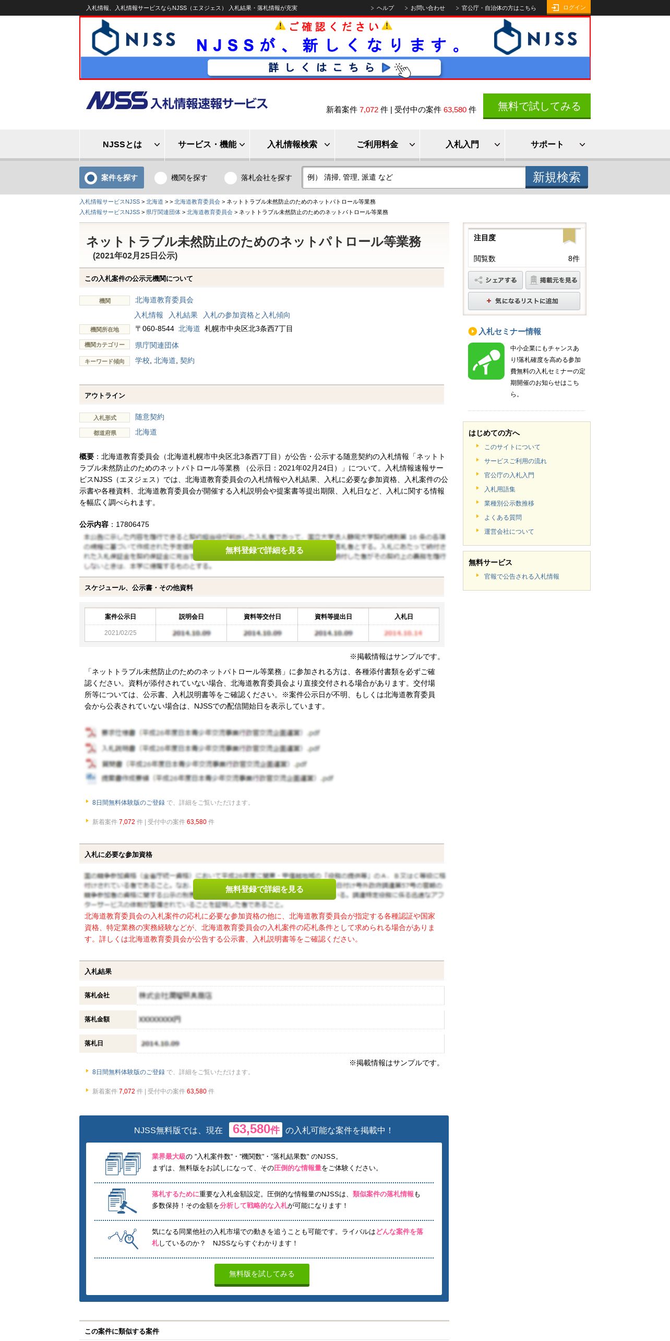Open the 学校 keyword link
Screen dimensions: 670x1341
pos(142,360)
